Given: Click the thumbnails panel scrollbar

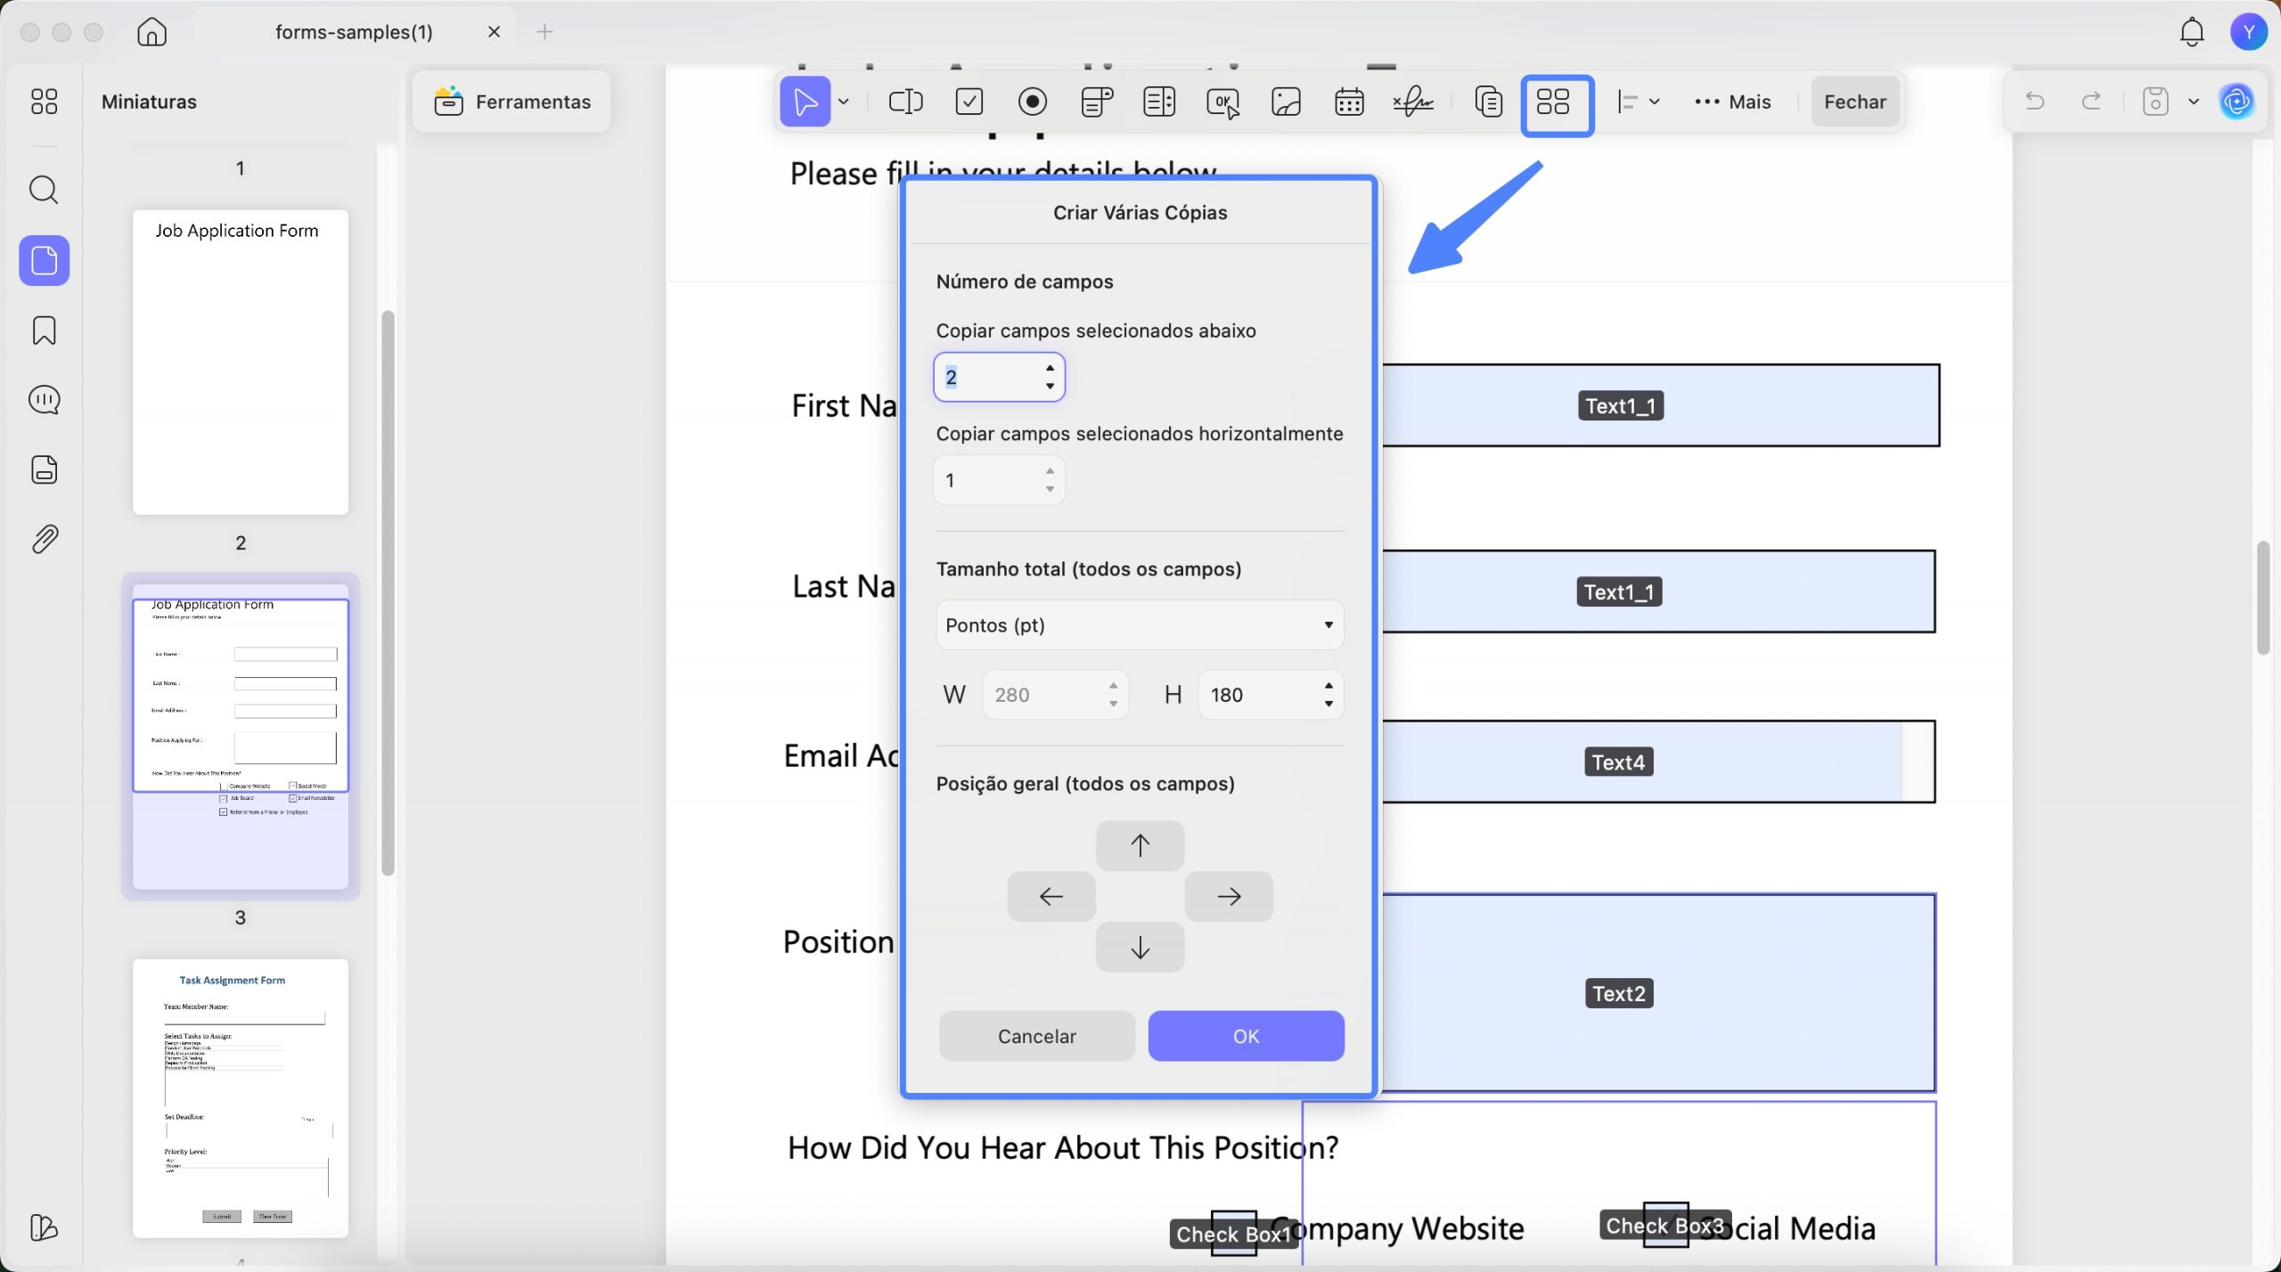Looking at the screenshot, I should click(387, 592).
